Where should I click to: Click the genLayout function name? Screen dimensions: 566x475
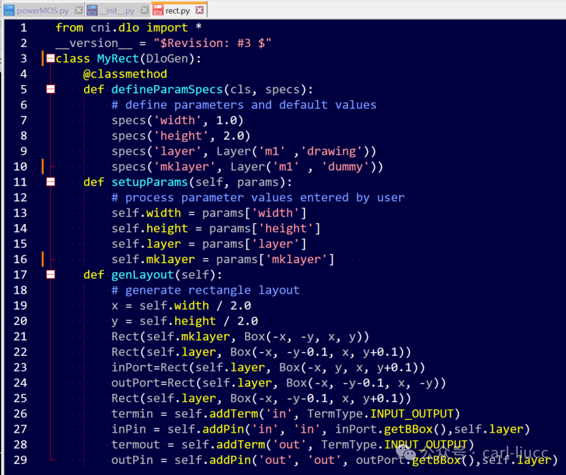point(142,275)
